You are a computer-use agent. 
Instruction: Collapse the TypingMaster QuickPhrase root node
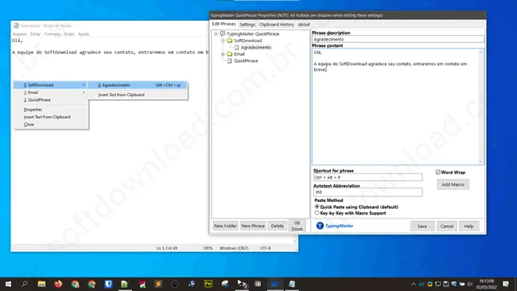pos(216,33)
